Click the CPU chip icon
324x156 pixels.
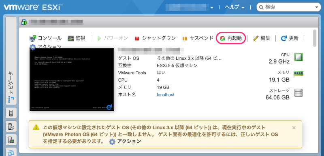[x=298, y=57]
